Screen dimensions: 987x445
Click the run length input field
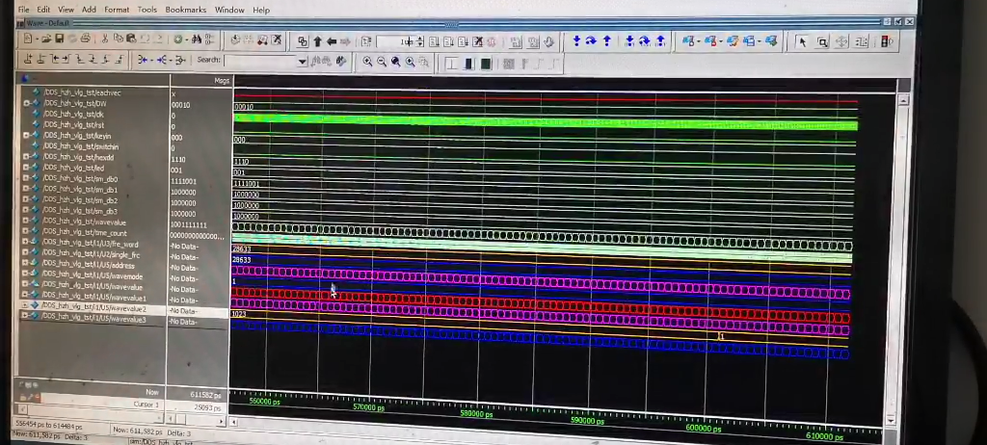(x=396, y=42)
